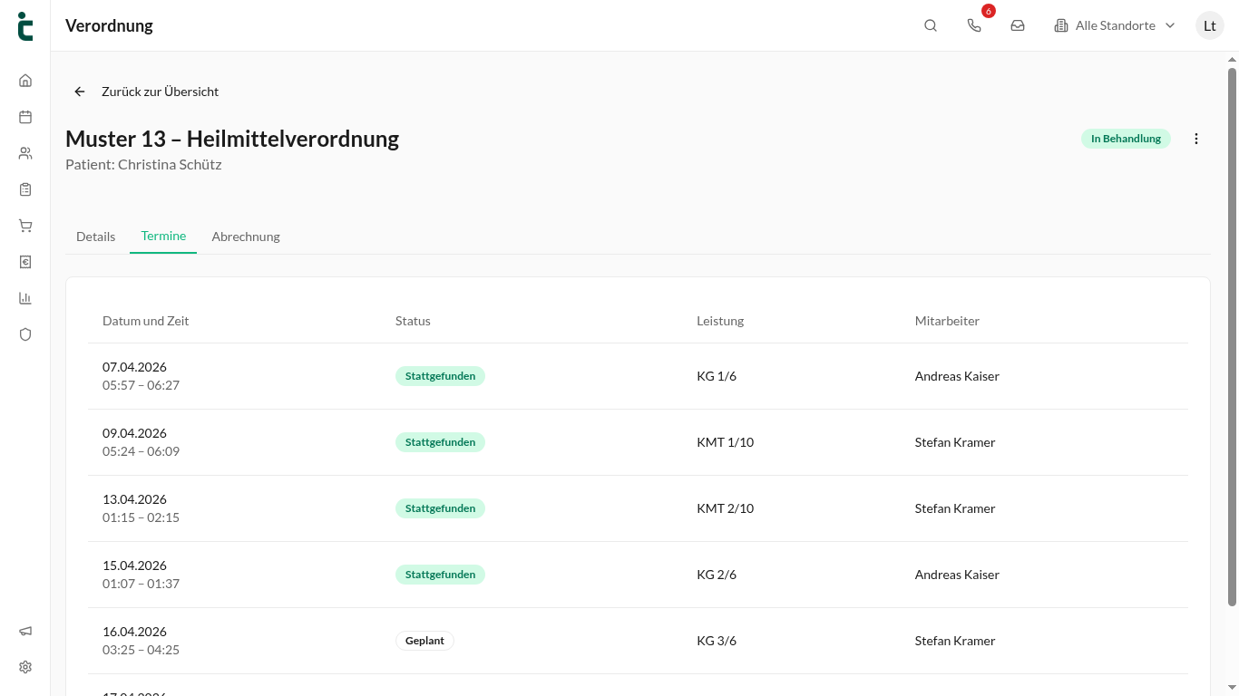Screen dimensions: 1239x696
Task: Click Stattgefunden badge in 09.04.2026 row
Action: pyautogui.click(x=440, y=442)
